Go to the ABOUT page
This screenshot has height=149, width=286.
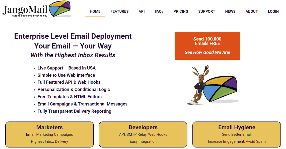252,11
